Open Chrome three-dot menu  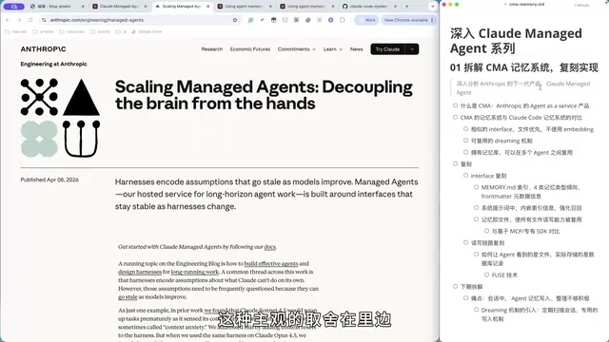pyautogui.click(x=432, y=20)
